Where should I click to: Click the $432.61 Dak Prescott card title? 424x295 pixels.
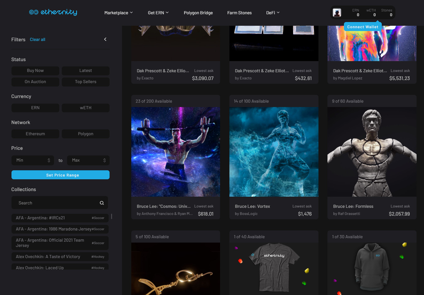pyautogui.click(x=262, y=71)
